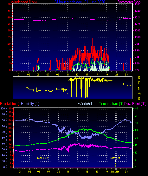This screenshot has width=148, height=176.
Task: Click the N wind direction label
Action: coord(139,88)
